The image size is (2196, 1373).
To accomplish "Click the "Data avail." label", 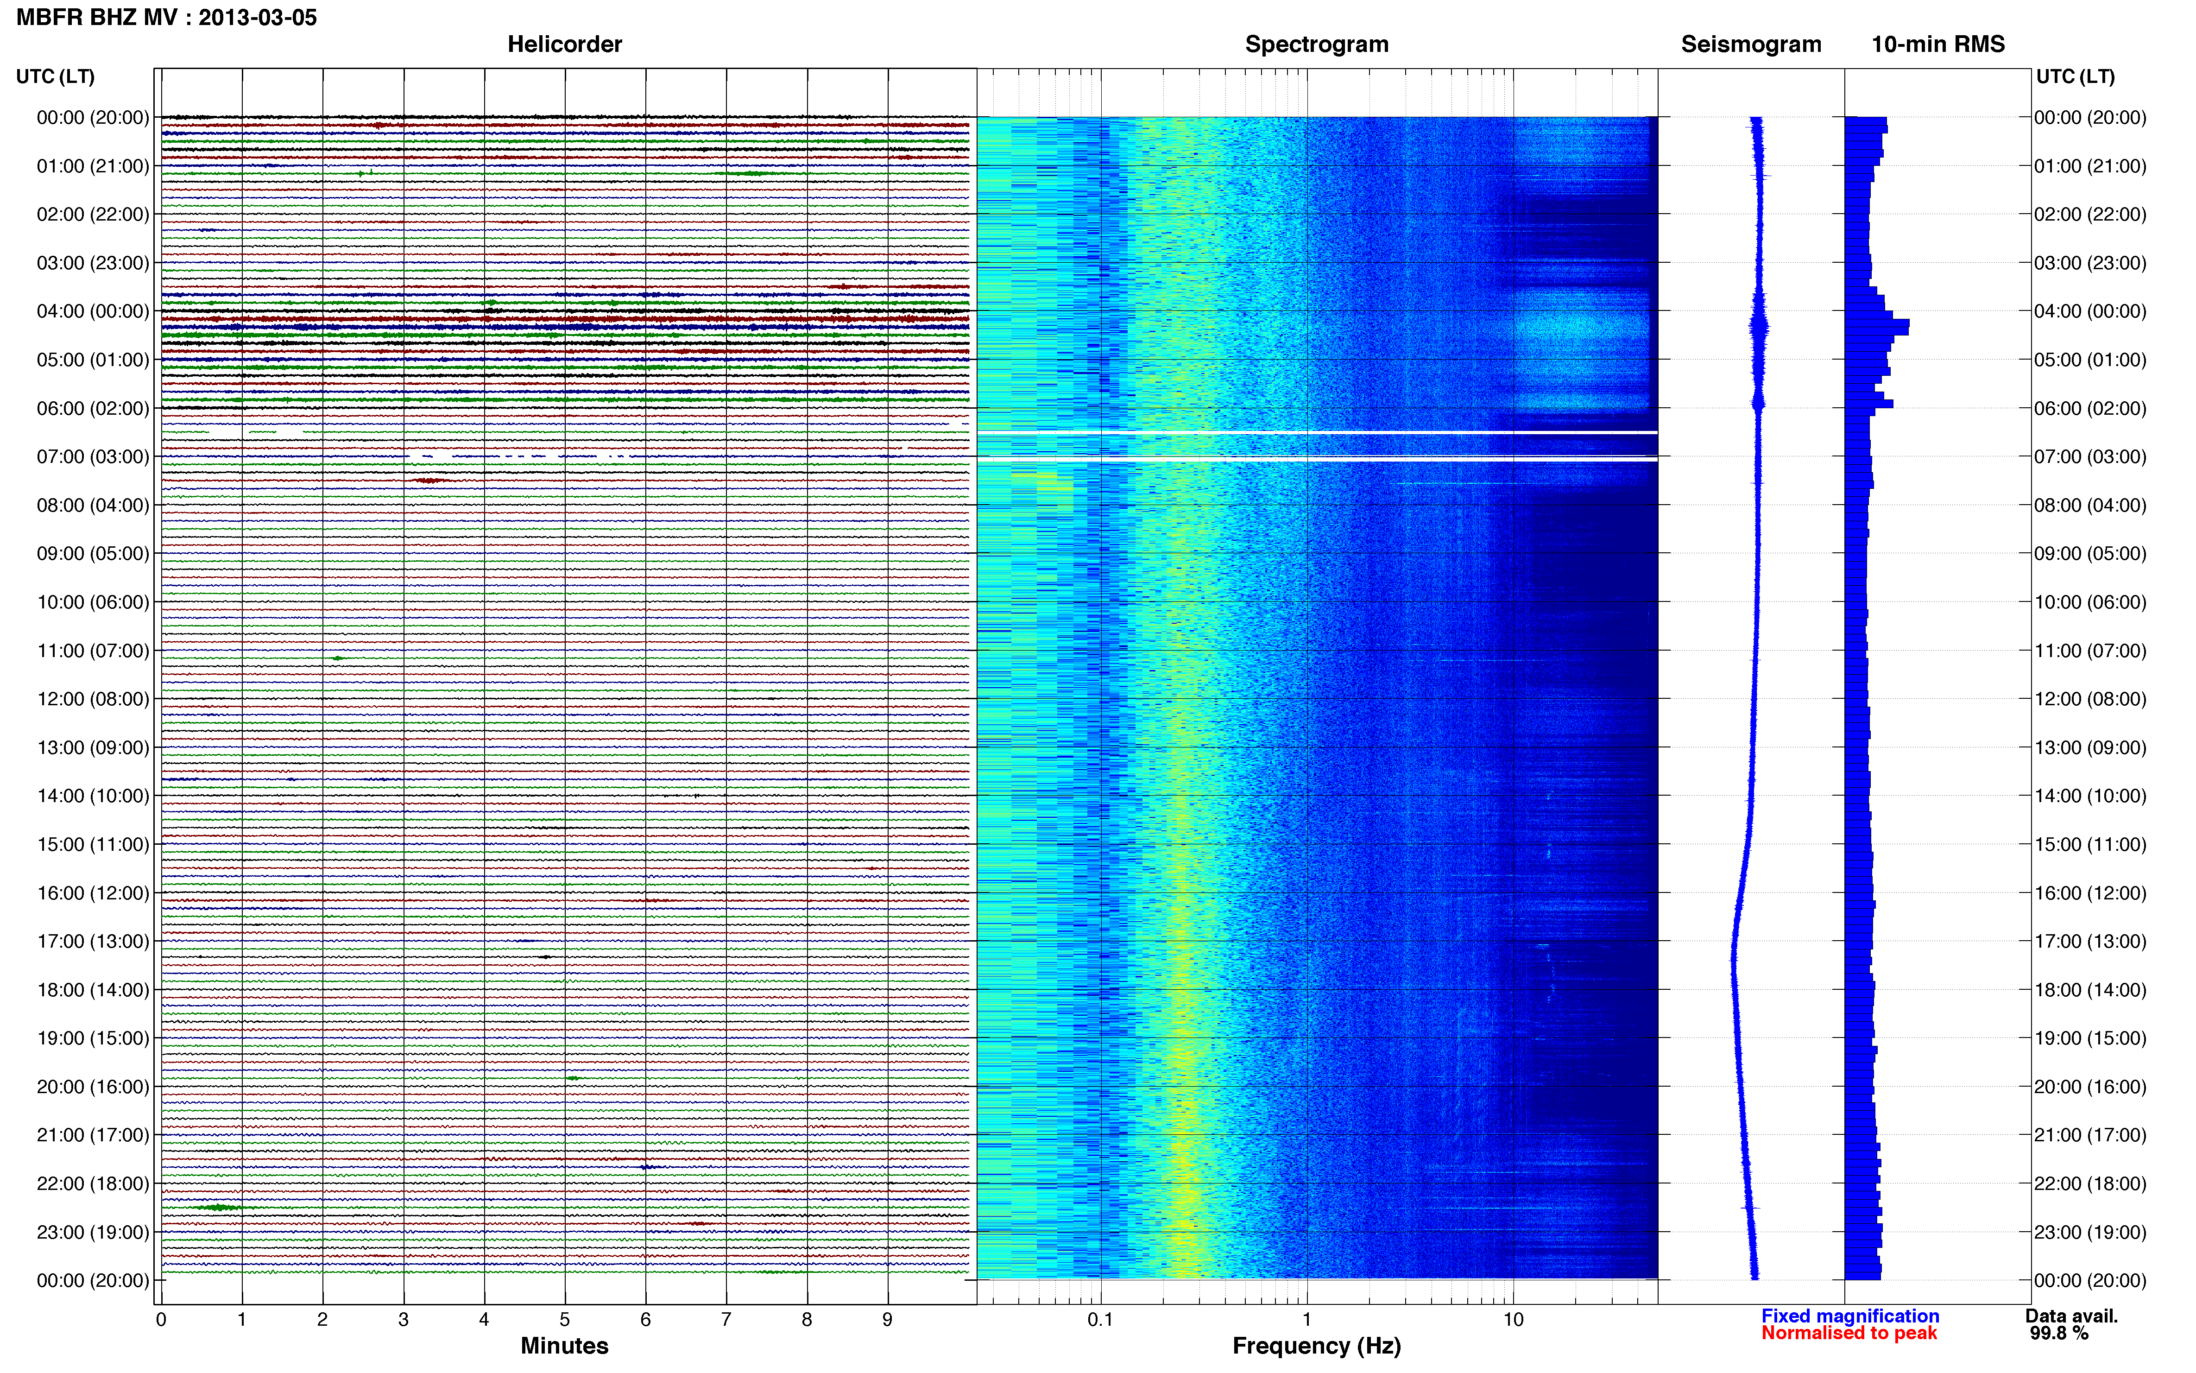I will point(2072,1316).
